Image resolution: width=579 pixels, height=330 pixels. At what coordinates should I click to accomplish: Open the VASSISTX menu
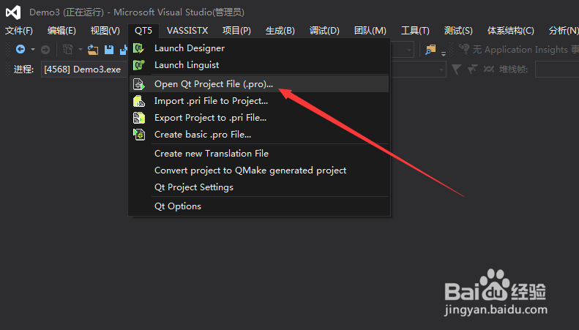tap(187, 30)
